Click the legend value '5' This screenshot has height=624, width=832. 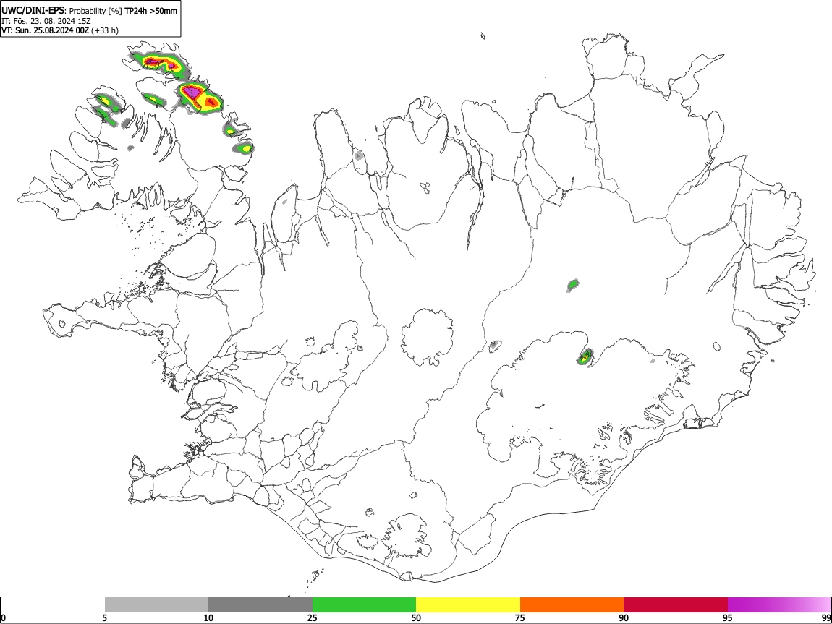104,617
